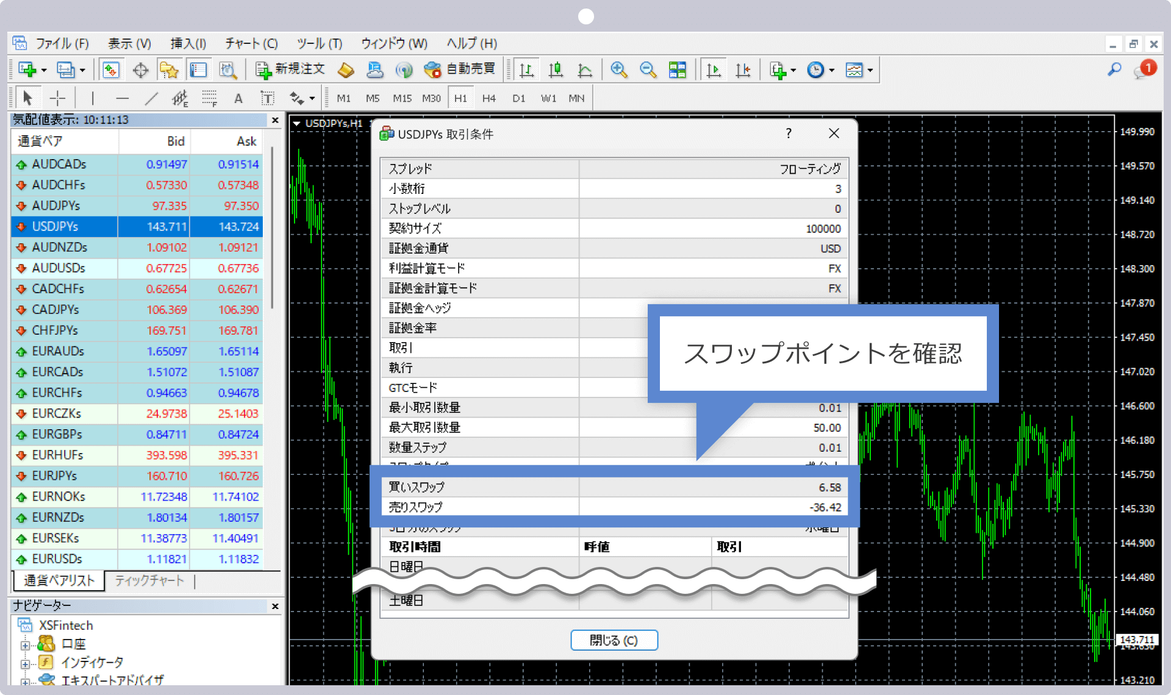Viewport: 1171px width, 695px height.
Task: Zoom out of the chart
Action: 648,70
